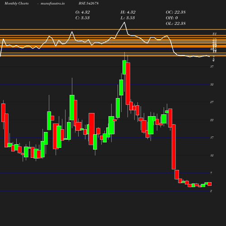The height and width of the screenshot is (226, 226).
Task: Click the "2" price axis label at the bottom
Action: (x=211, y=191)
